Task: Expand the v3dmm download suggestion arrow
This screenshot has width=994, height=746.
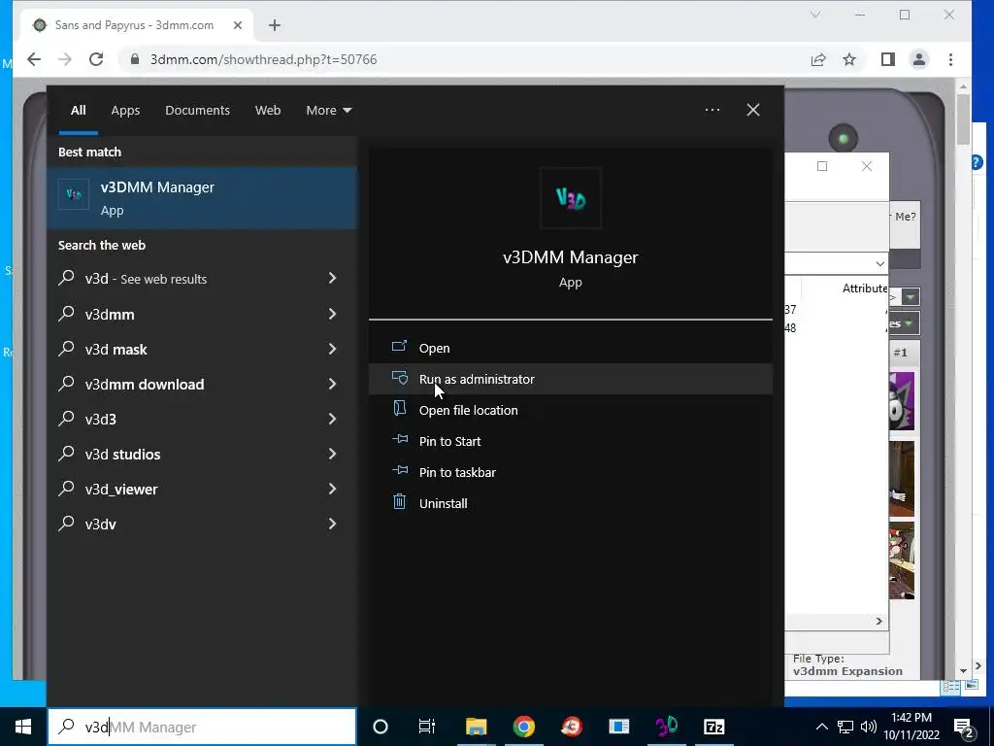Action: tap(332, 384)
